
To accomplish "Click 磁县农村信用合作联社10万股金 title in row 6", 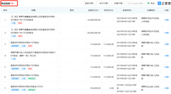I will tap(25, 75).
